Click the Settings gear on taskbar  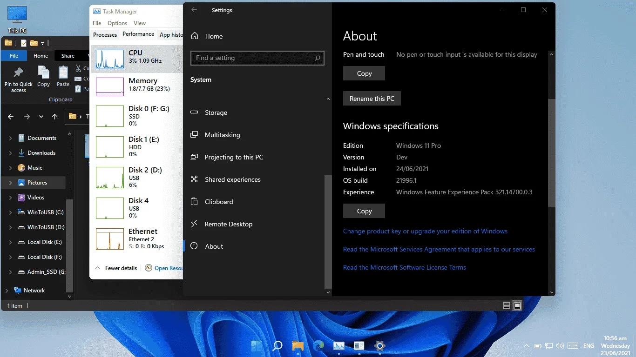[380, 345]
